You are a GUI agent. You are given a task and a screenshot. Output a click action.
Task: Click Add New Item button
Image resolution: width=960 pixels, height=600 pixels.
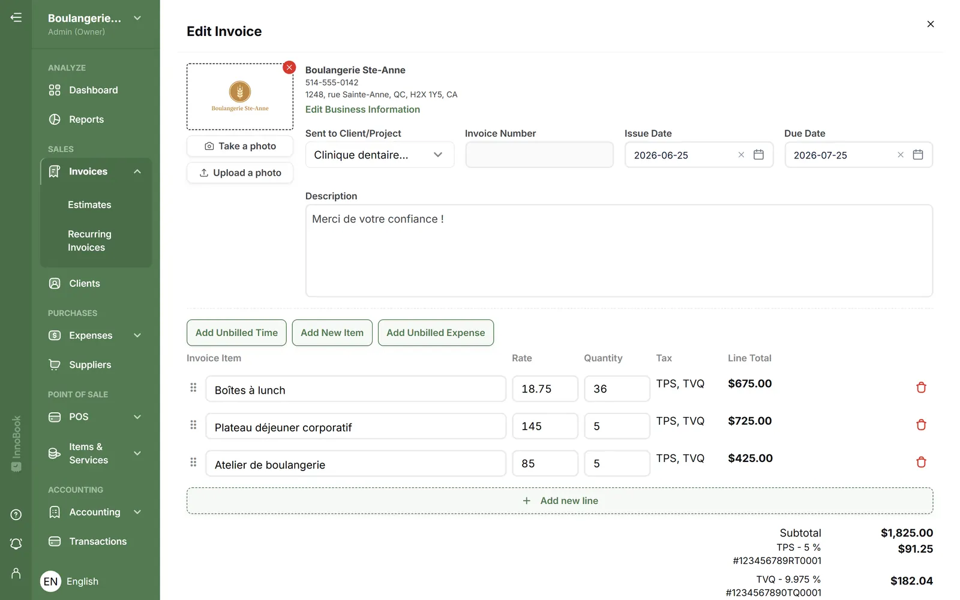[x=332, y=332]
